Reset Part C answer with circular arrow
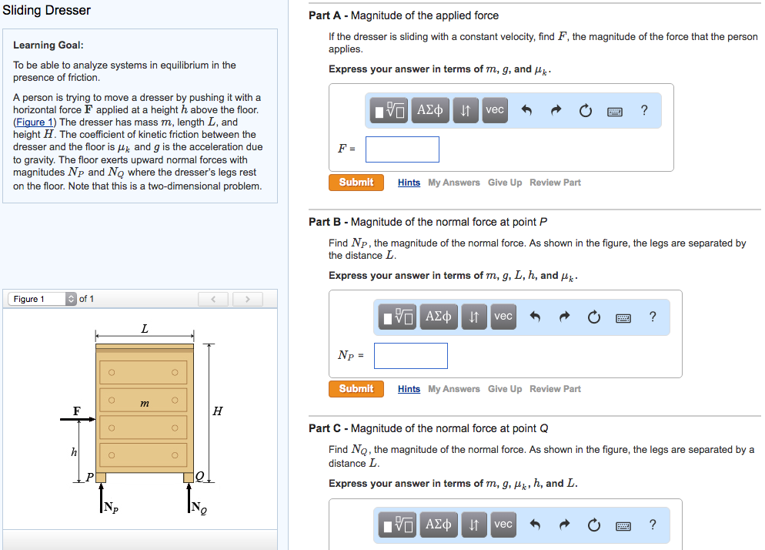Viewport: 765px width, 550px height. (x=593, y=525)
